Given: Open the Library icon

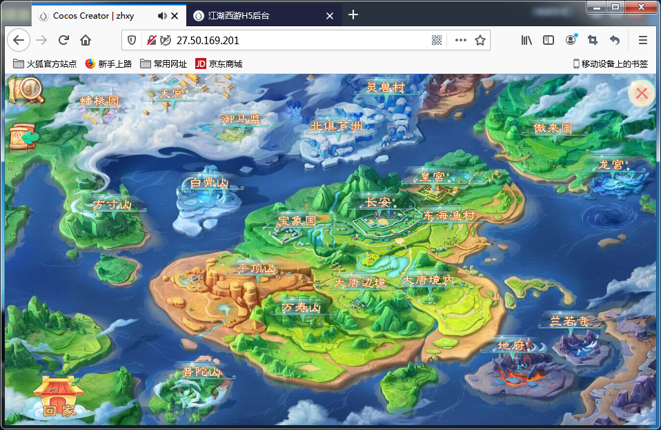Looking at the screenshot, I should click(x=526, y=40).
